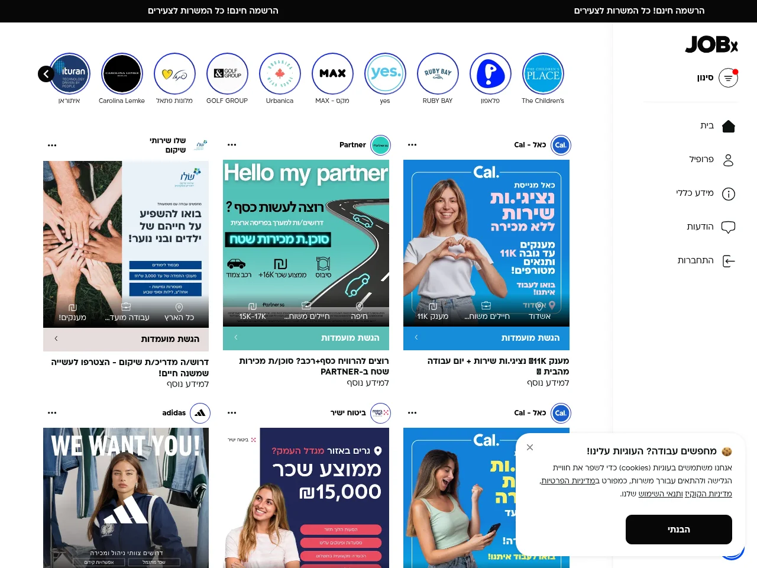This screenshot has height=568, width=757.
Task: Open options menu on ביטוח ישיר job card
Action: click(232, 413)
